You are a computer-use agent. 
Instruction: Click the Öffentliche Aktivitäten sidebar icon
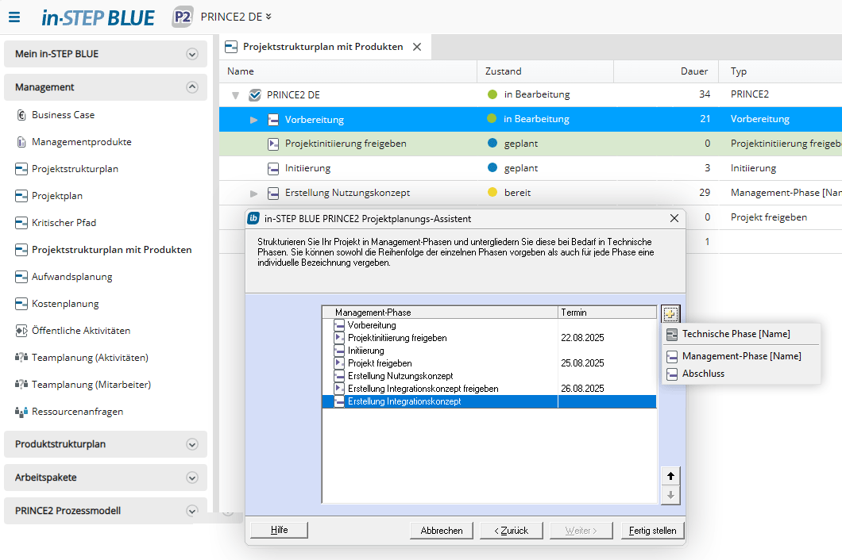21,331
